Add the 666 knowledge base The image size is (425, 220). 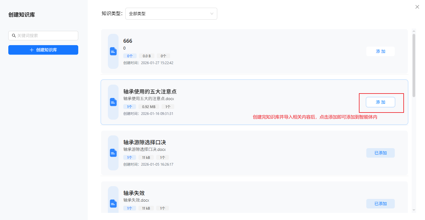[x=380, y=51]
